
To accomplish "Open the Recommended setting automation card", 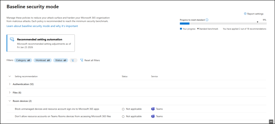I will tap(41, 43).
